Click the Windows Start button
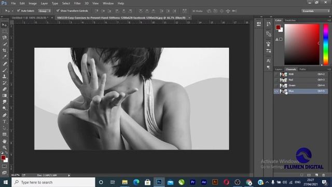Screen dimensions: 332x187 [6, 182]
